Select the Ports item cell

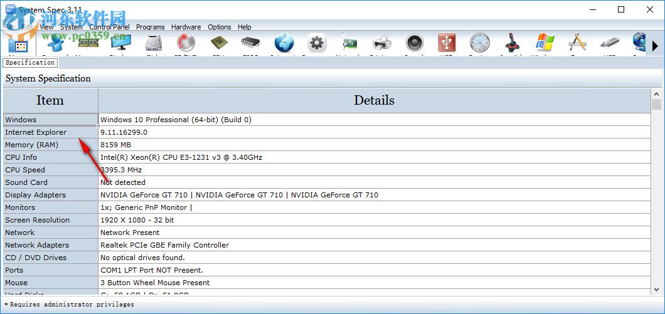coord(50,270)
